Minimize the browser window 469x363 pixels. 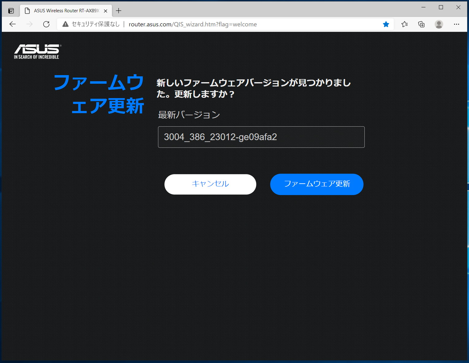424,7
